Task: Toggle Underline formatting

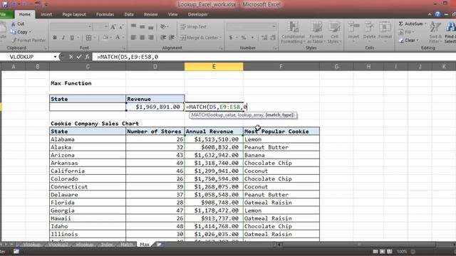Action: (72, 38)
